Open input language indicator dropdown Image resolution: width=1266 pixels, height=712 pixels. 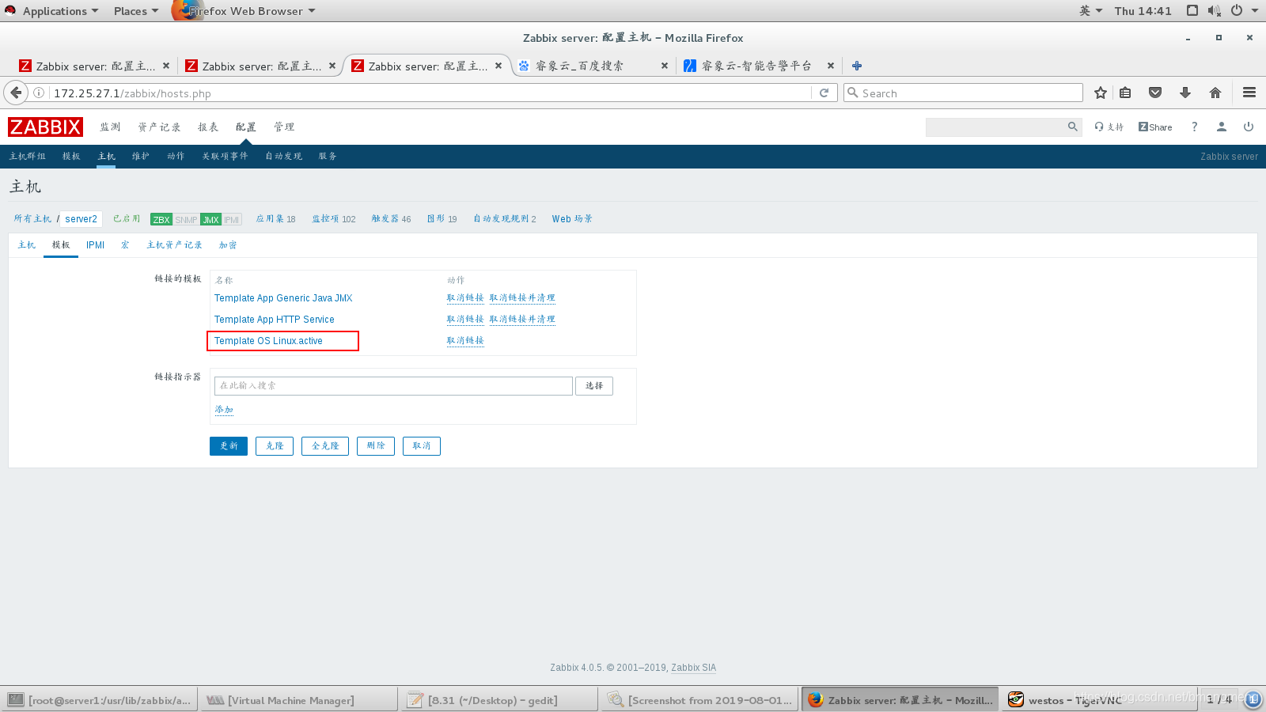(1090, 10)
